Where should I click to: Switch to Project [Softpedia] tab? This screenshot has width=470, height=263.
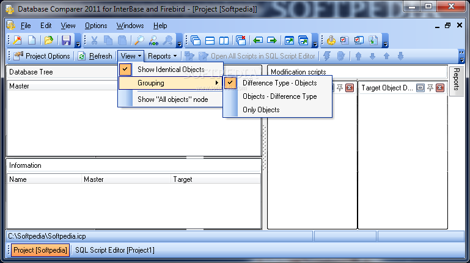(40, 250)
